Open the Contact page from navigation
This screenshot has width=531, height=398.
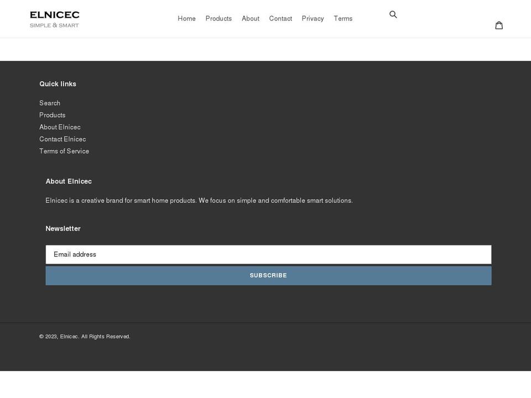tap(280, 18)
